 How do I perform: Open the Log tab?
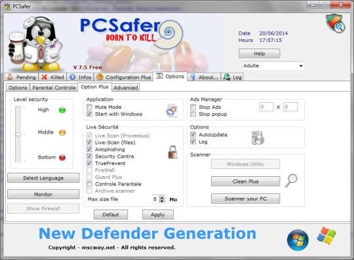pos(232,77)
